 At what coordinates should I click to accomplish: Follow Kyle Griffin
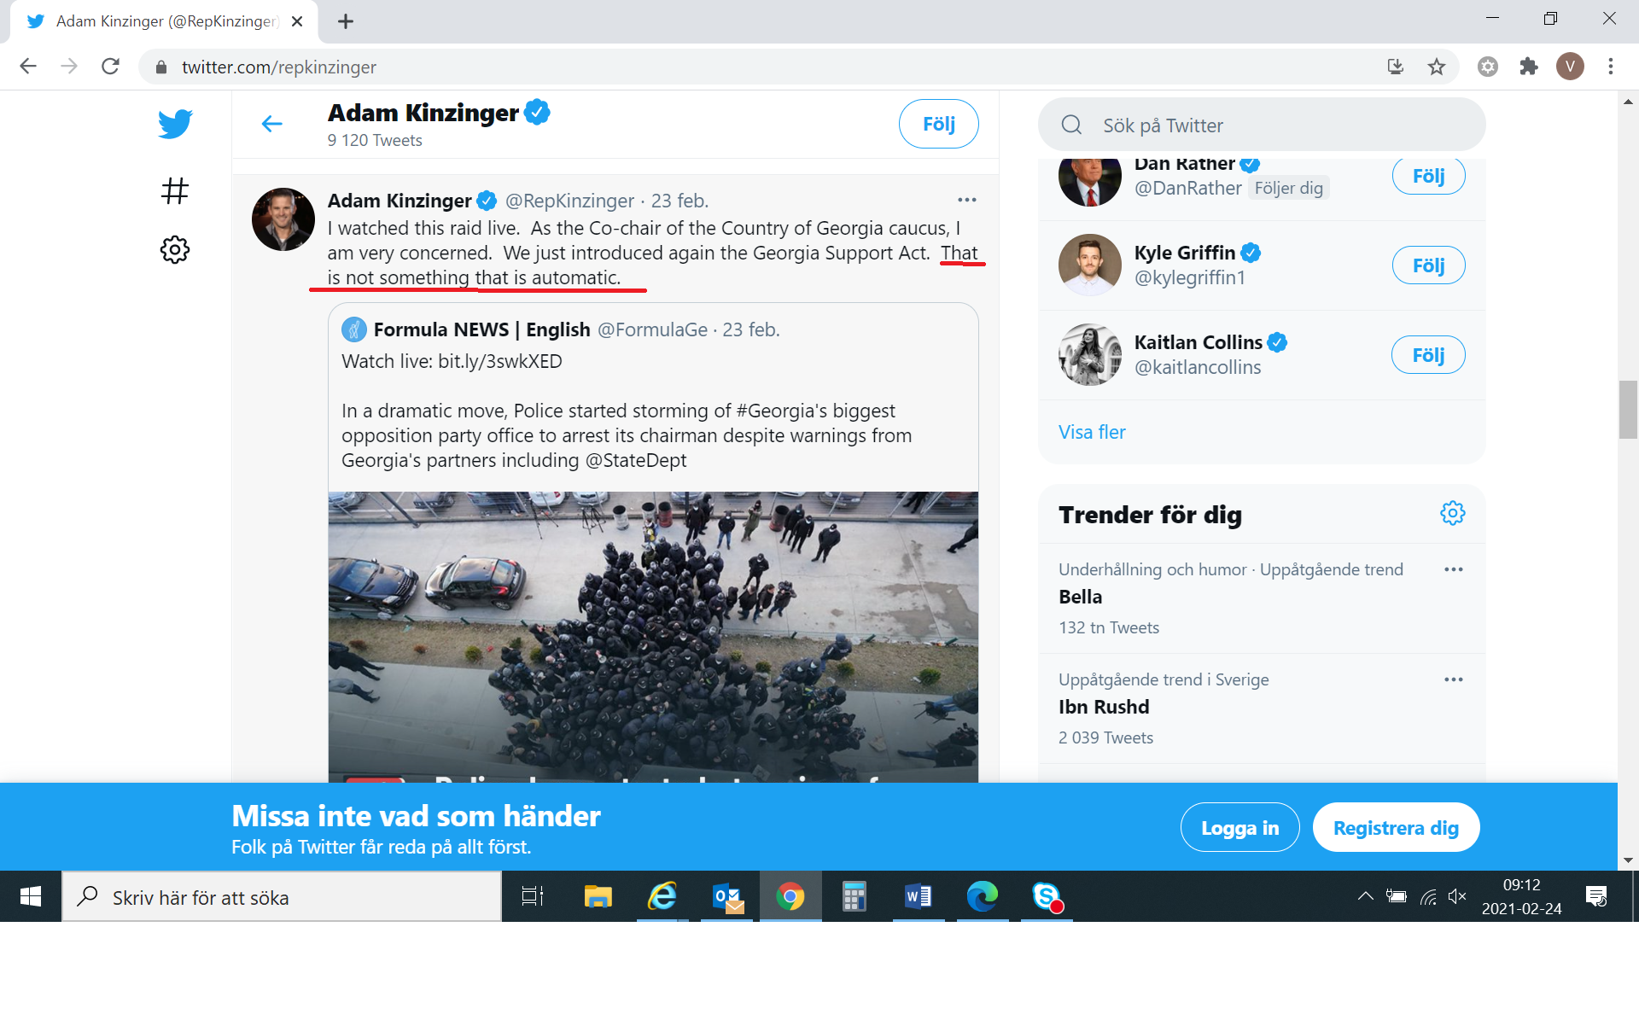point(1428,265)
